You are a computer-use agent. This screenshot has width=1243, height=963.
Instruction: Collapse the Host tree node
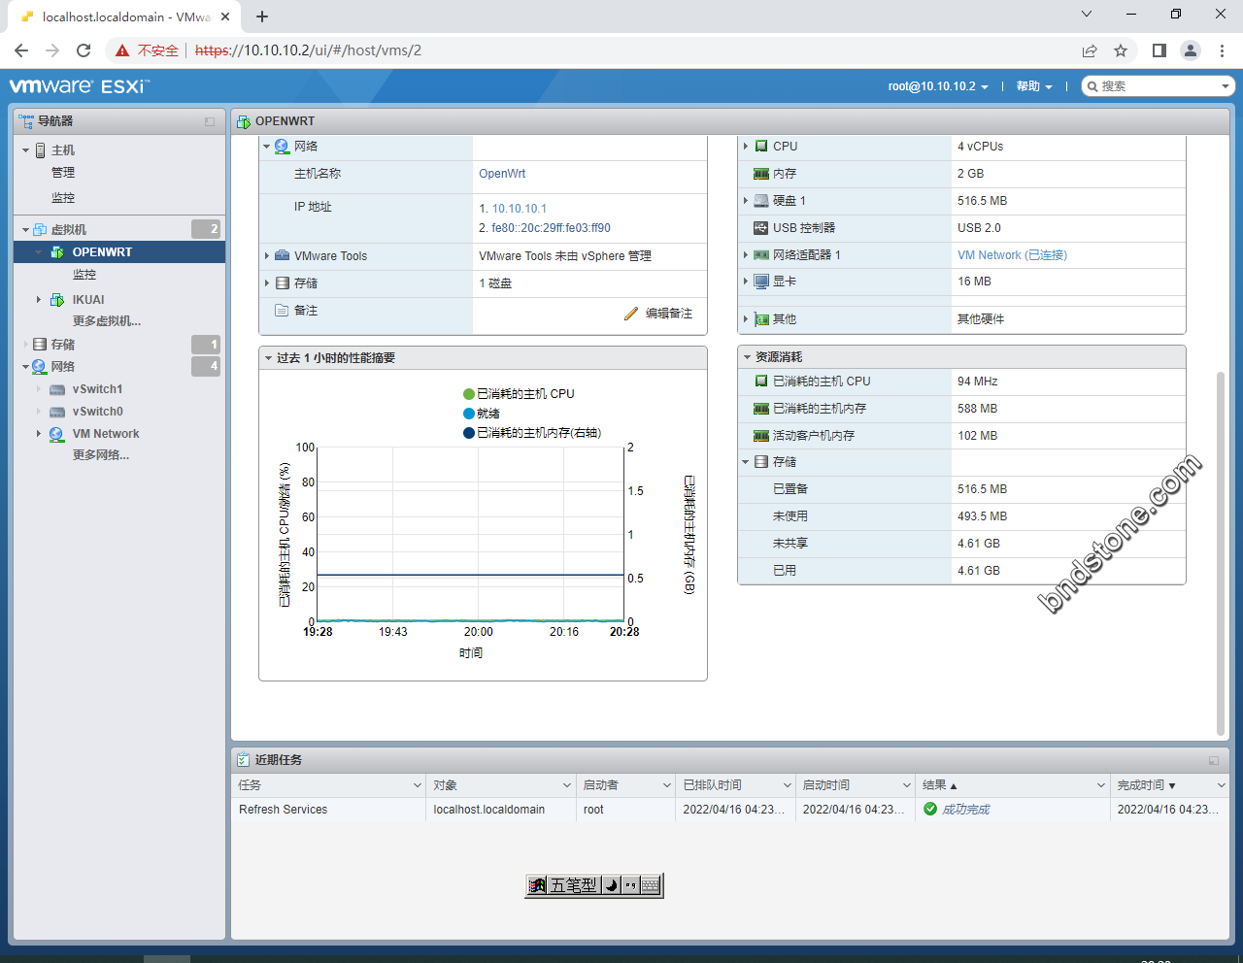pyautogui.click(x=26, y=150)
